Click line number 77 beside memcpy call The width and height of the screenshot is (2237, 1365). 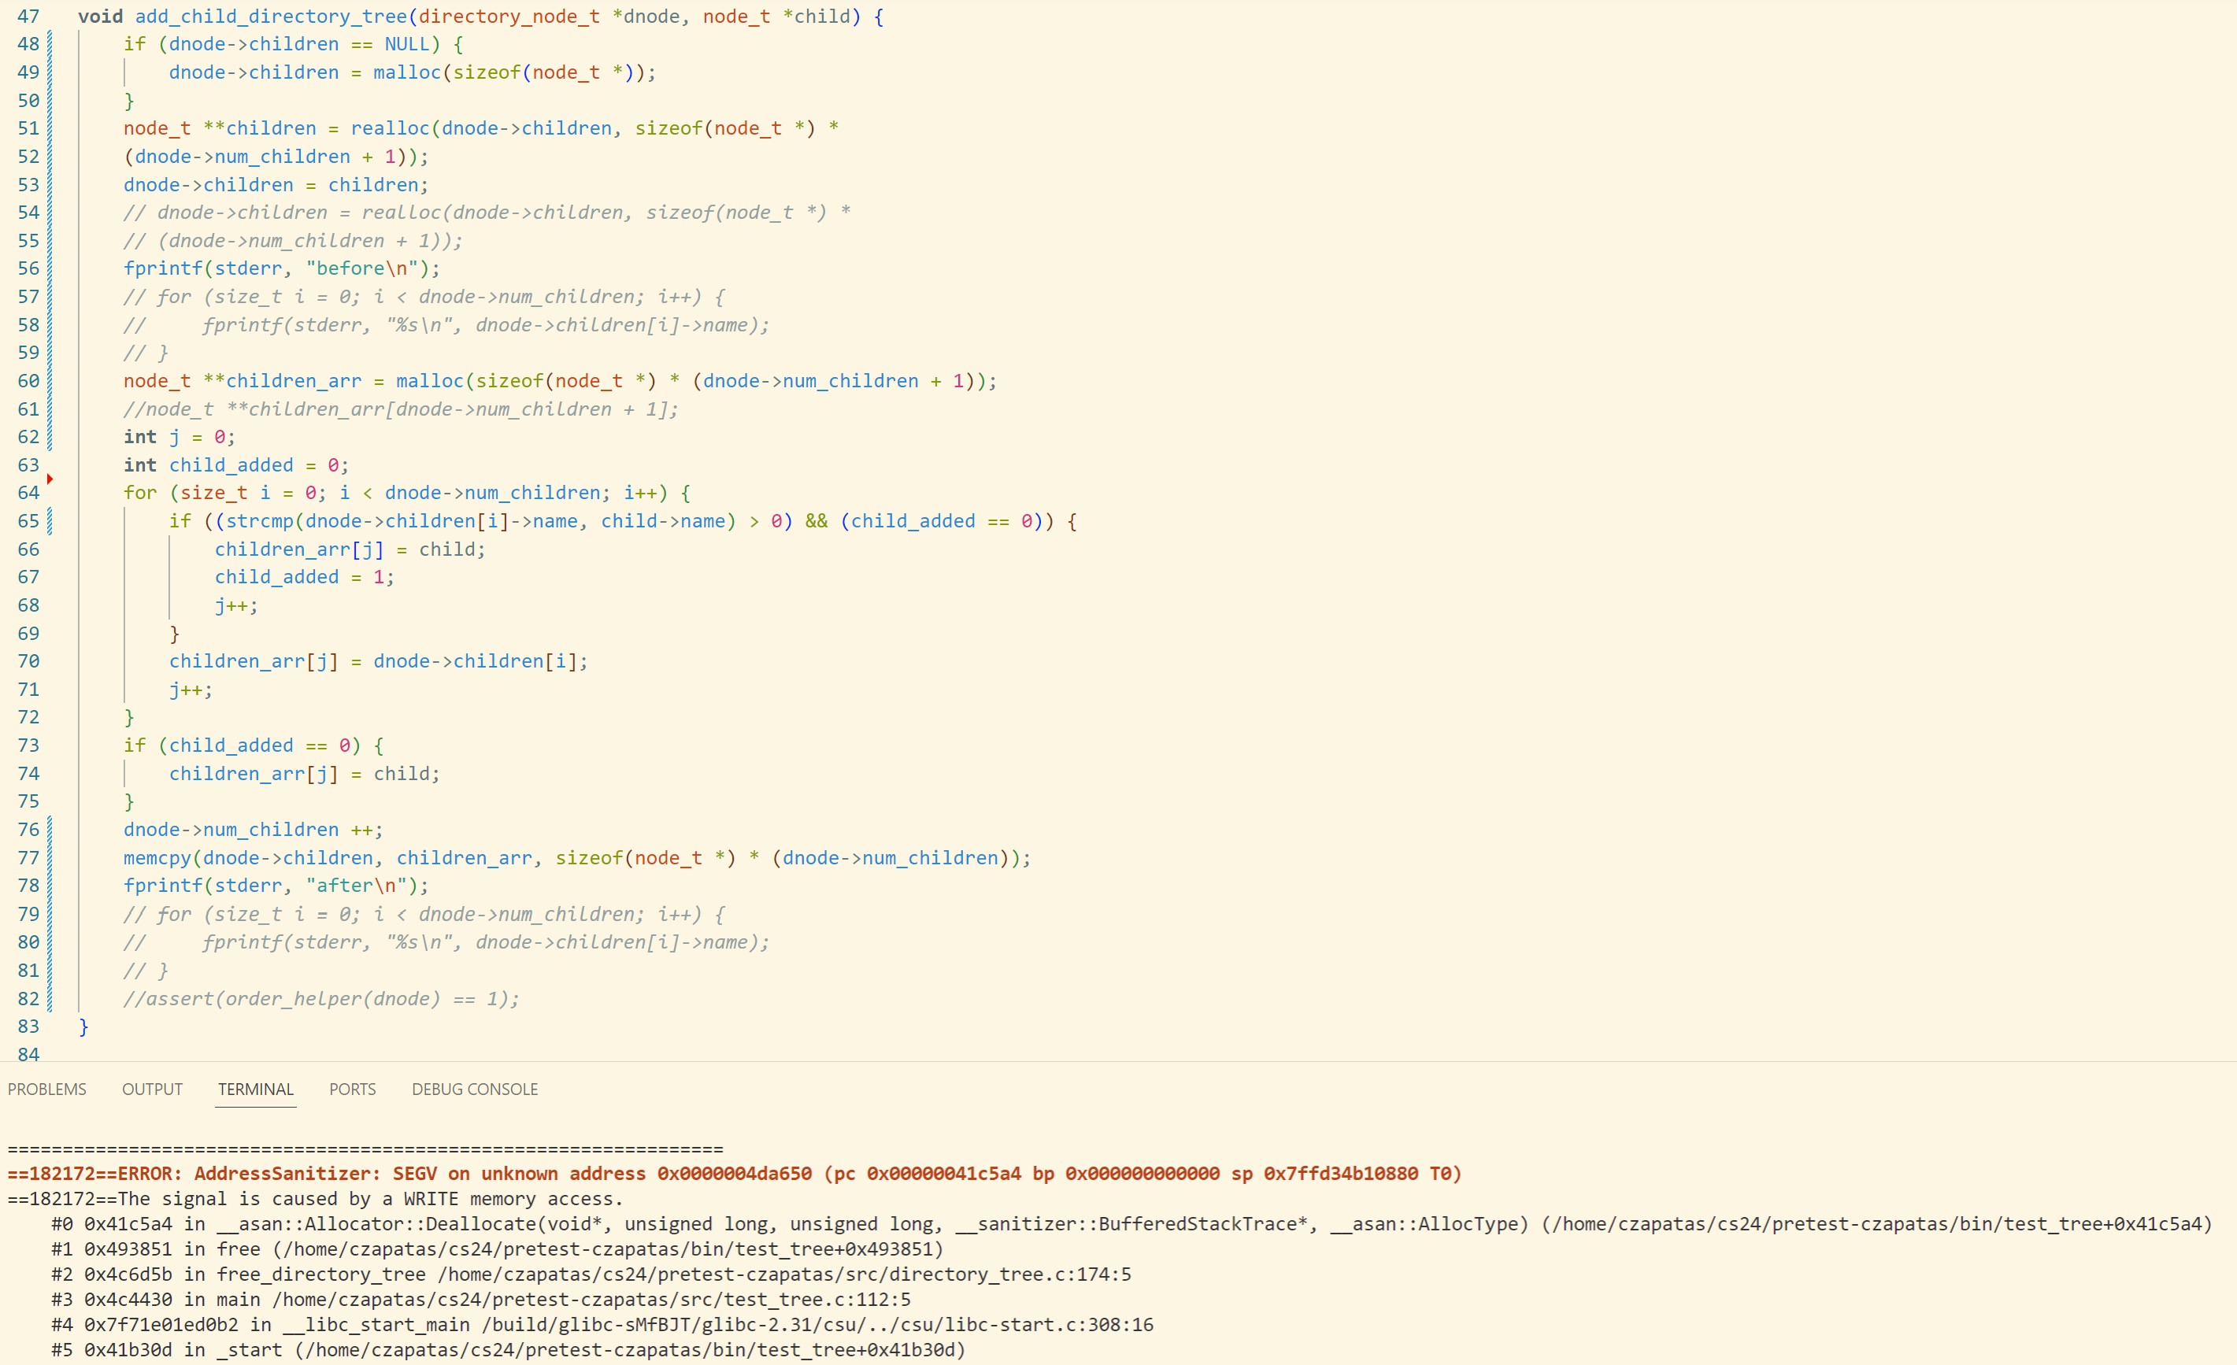pos(28,858)
